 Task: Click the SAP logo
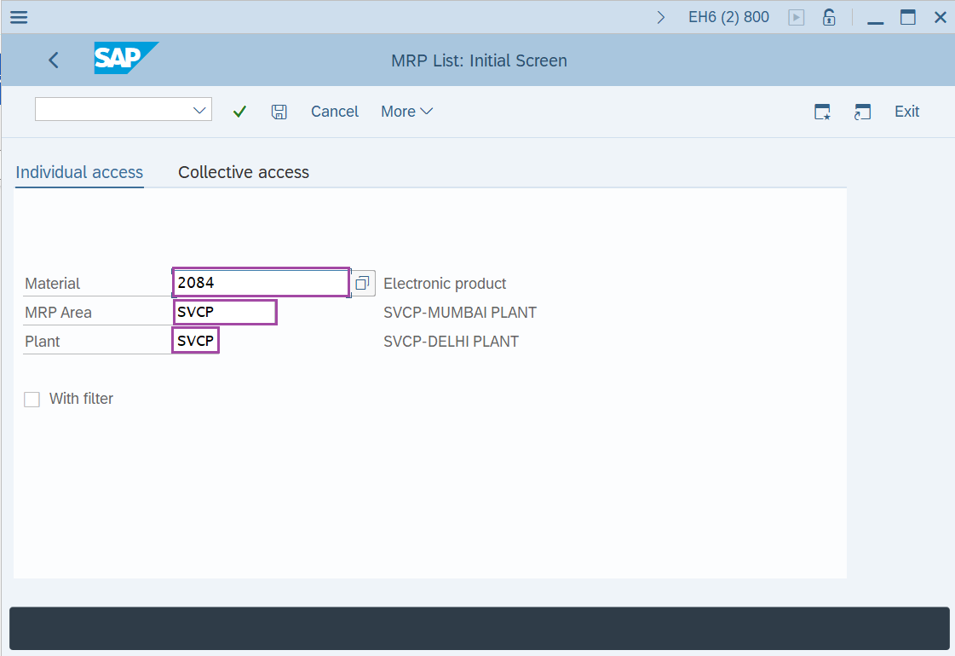125,60
